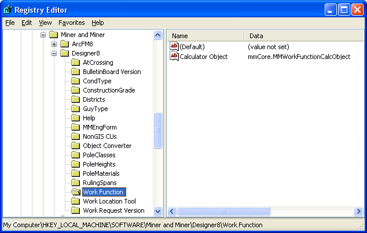Select the BulletinBoard Version key
This screenshot has height=233, width=367.
point(112,72)
